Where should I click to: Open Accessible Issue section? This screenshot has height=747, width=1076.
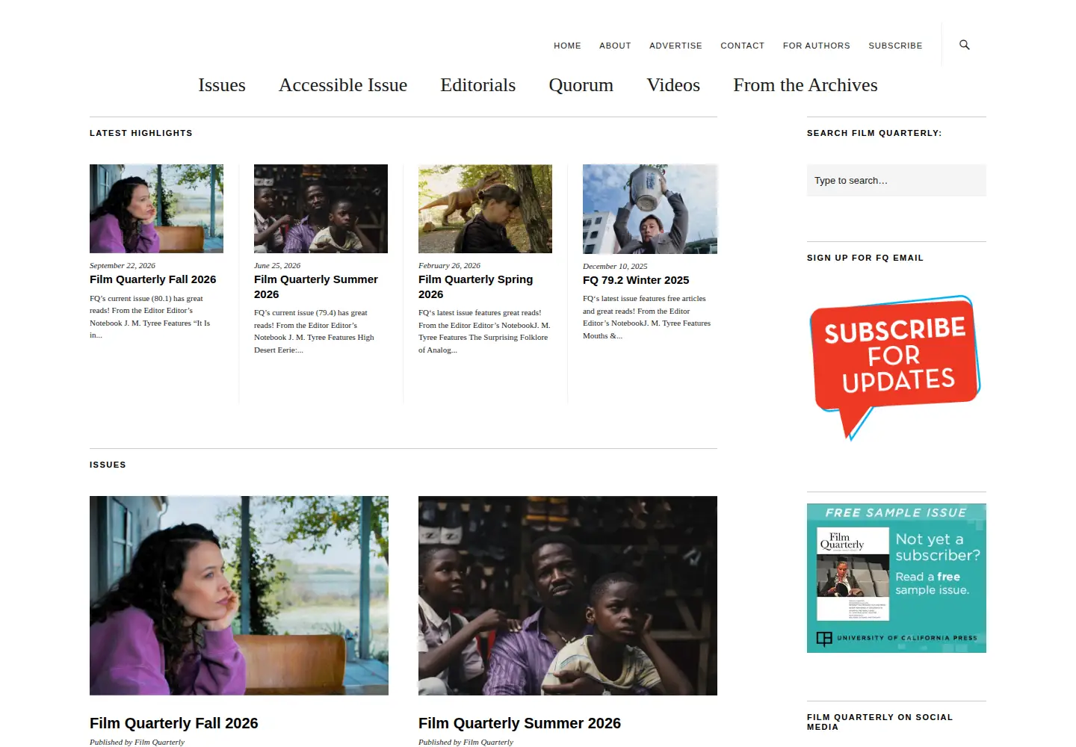tap(343, 85)
